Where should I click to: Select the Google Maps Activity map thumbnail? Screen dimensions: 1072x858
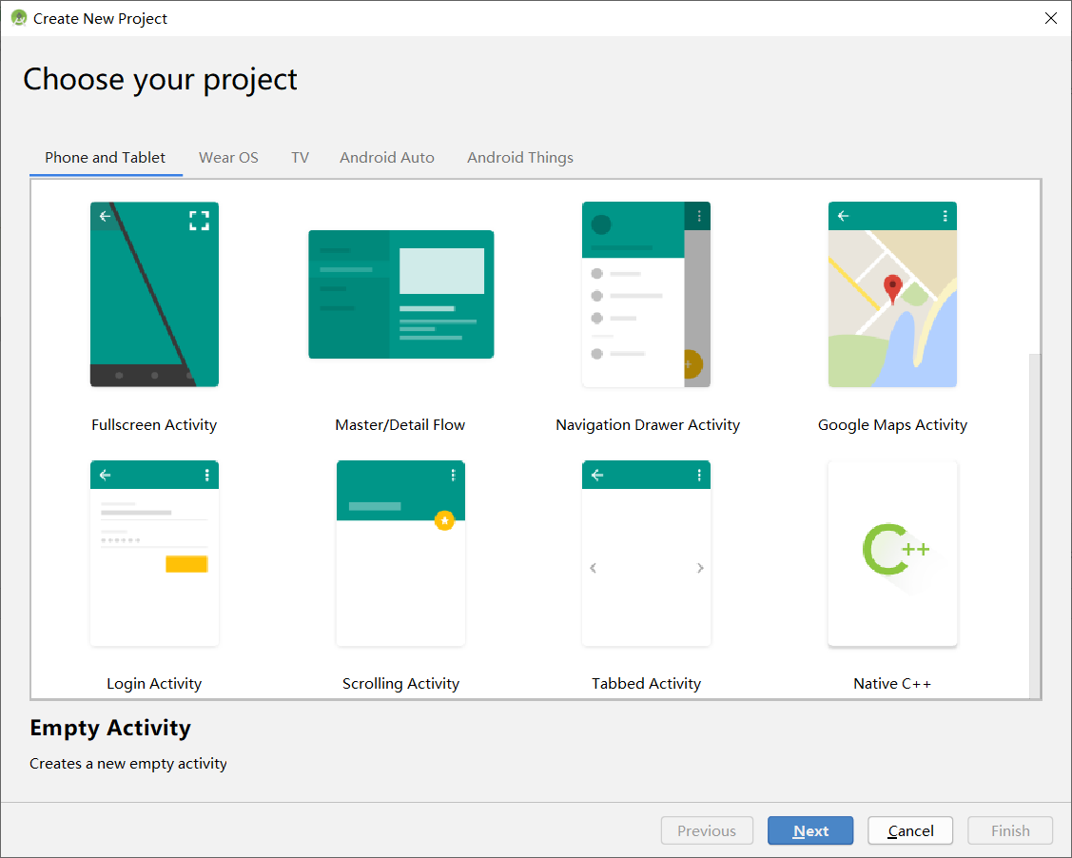892,294
